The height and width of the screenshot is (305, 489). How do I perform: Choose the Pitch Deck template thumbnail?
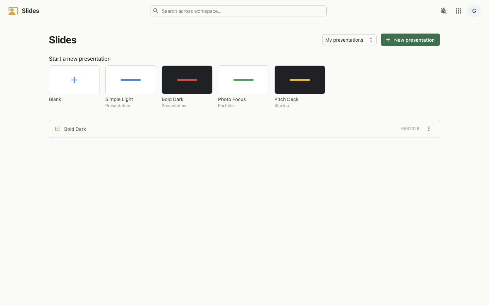point(300,80)
